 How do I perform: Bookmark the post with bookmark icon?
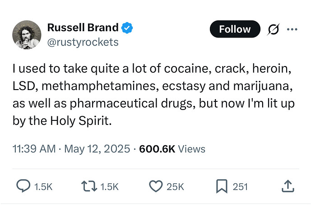click(222, 186)
